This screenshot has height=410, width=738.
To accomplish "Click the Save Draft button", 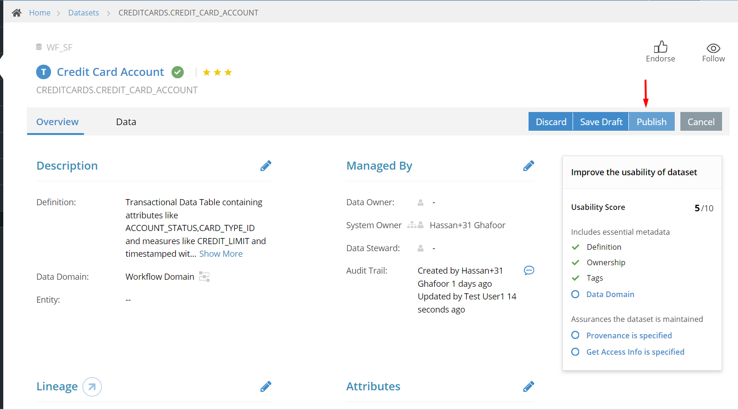I will (601, 122).
